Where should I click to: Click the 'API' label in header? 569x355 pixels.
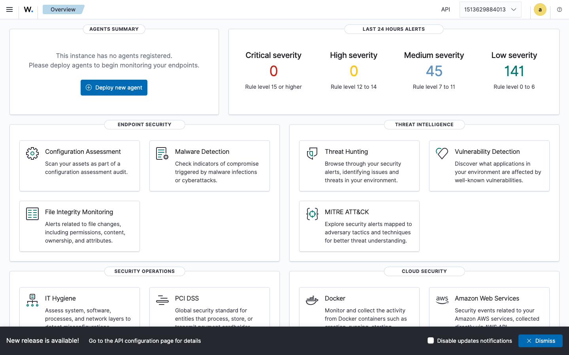click(446, 9)
